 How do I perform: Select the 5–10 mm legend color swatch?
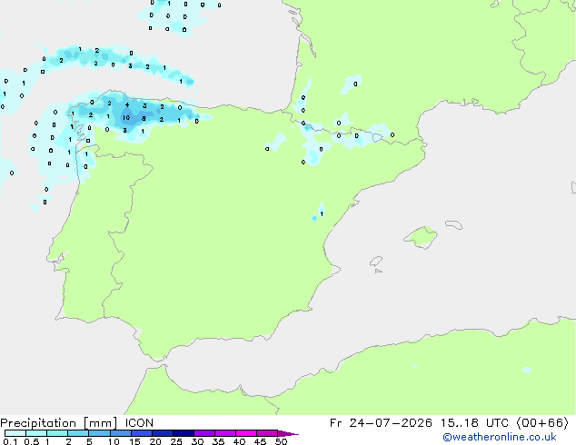(x=99, y=433)
